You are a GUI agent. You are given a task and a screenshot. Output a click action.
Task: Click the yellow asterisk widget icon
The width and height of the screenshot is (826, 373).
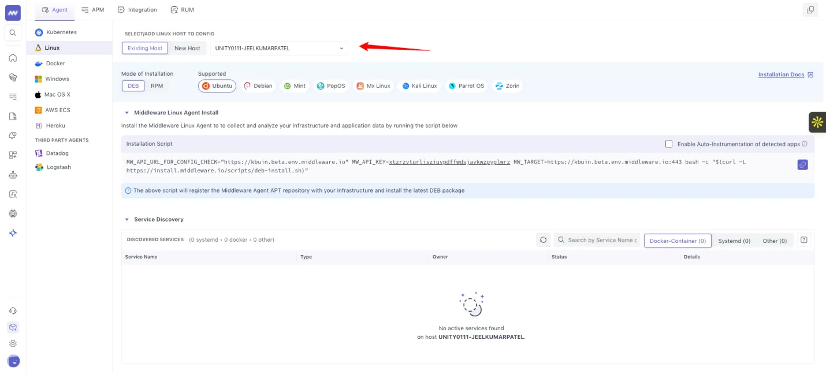click(817, 122)
